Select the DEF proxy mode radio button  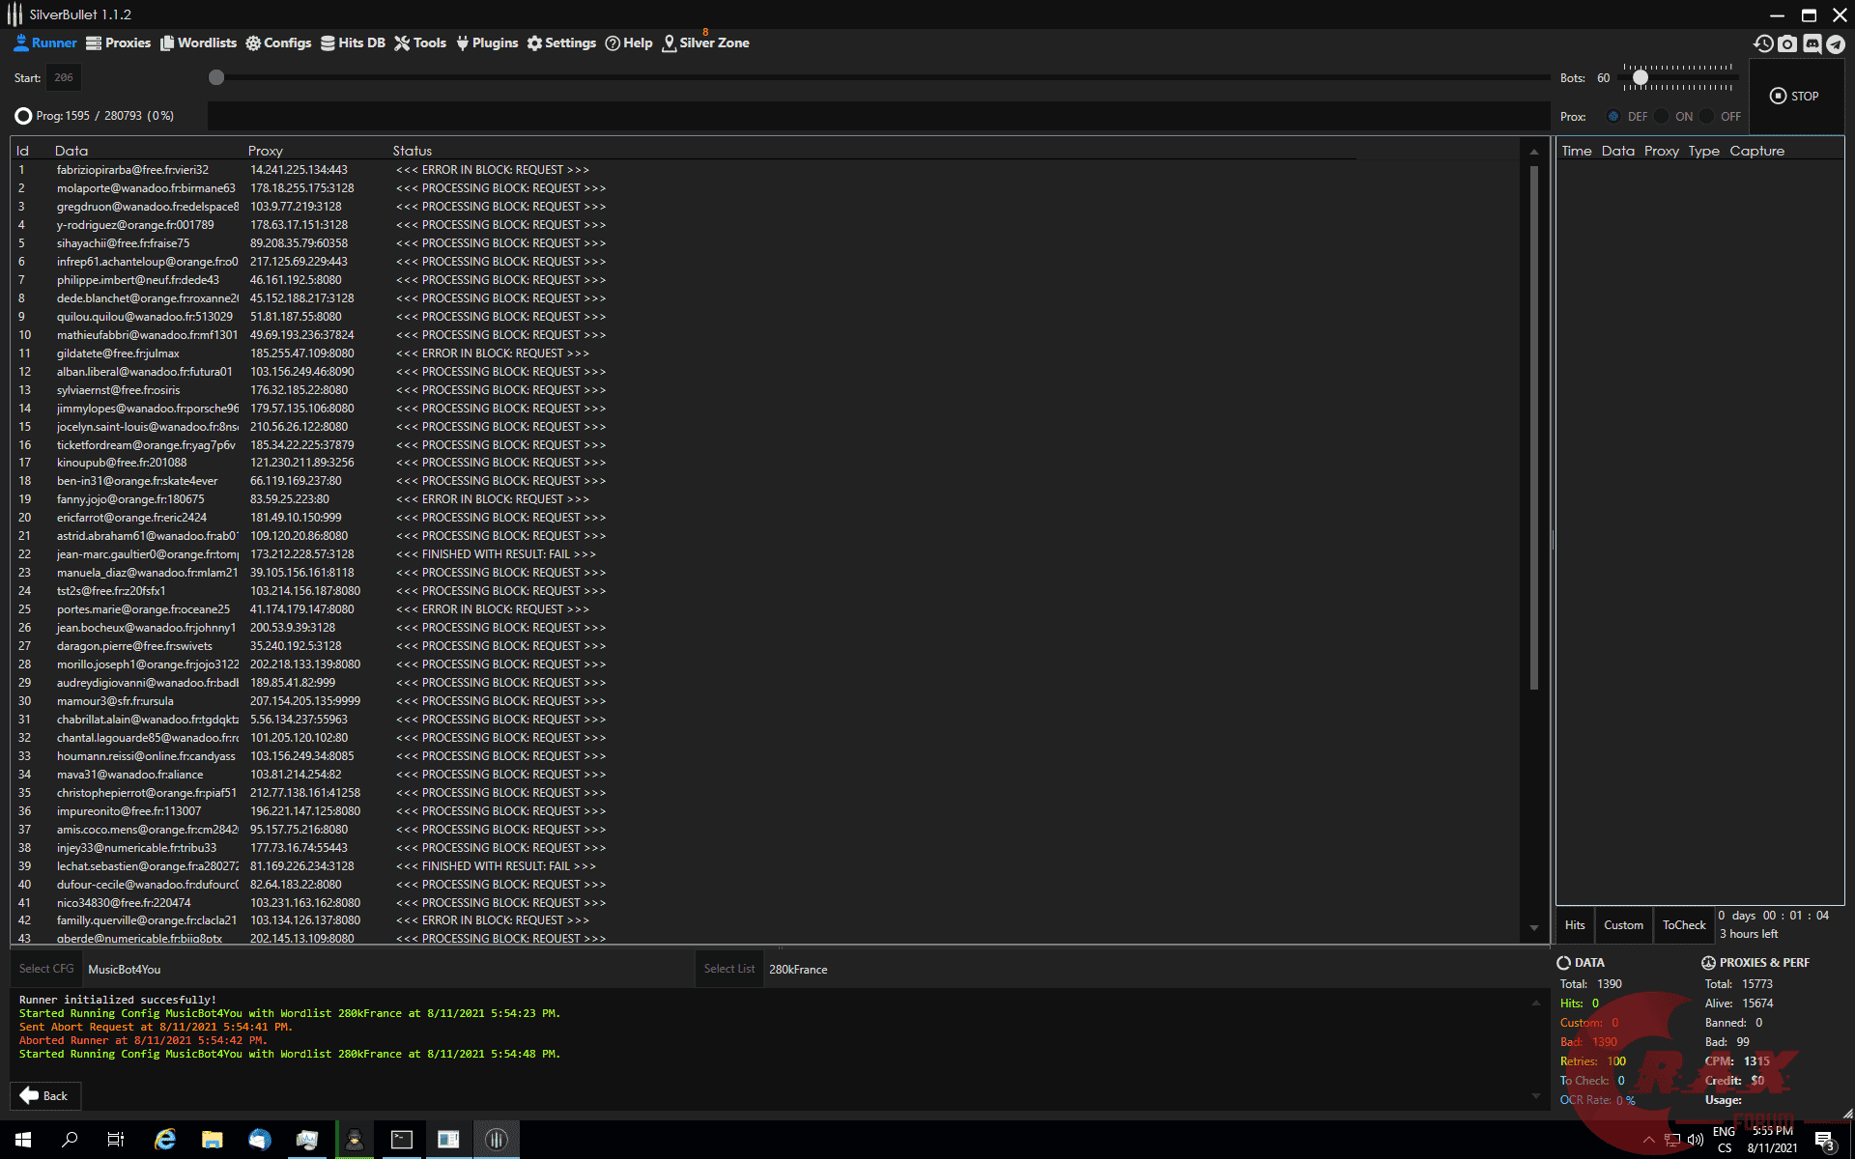1613,116
